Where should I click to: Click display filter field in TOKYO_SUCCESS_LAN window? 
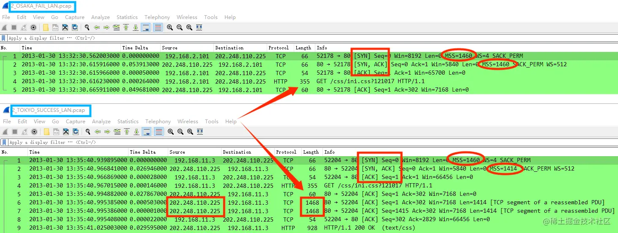click(313, 142)
